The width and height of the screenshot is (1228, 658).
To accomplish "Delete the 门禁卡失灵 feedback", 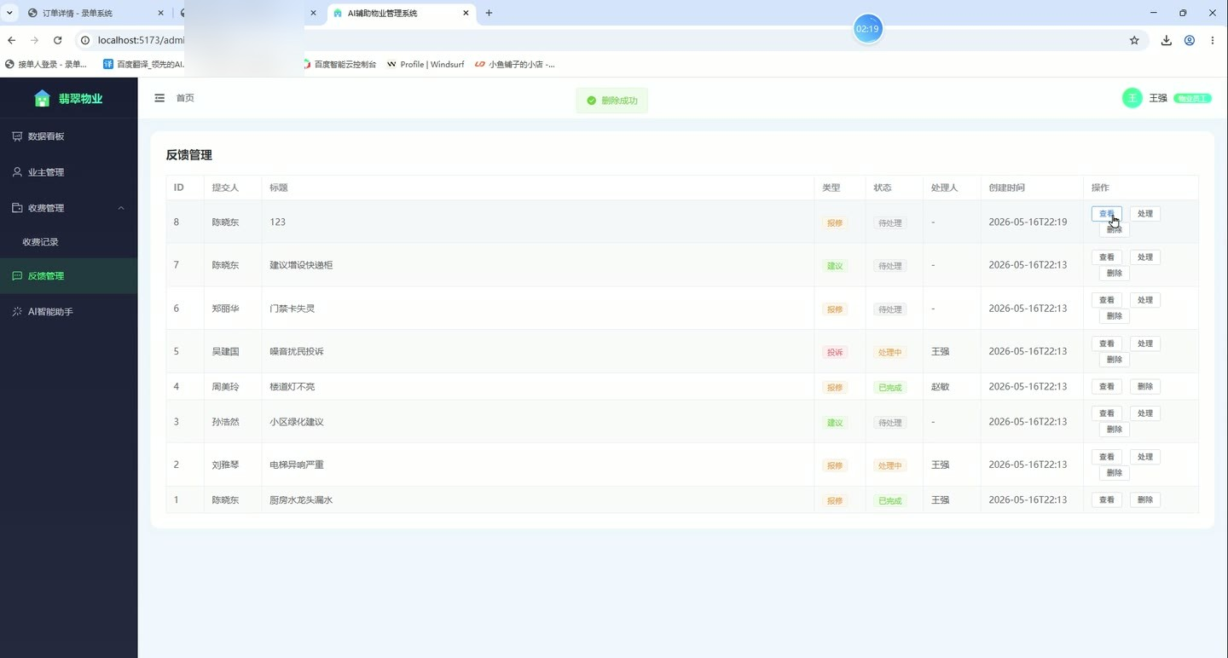I will 1115,316.
